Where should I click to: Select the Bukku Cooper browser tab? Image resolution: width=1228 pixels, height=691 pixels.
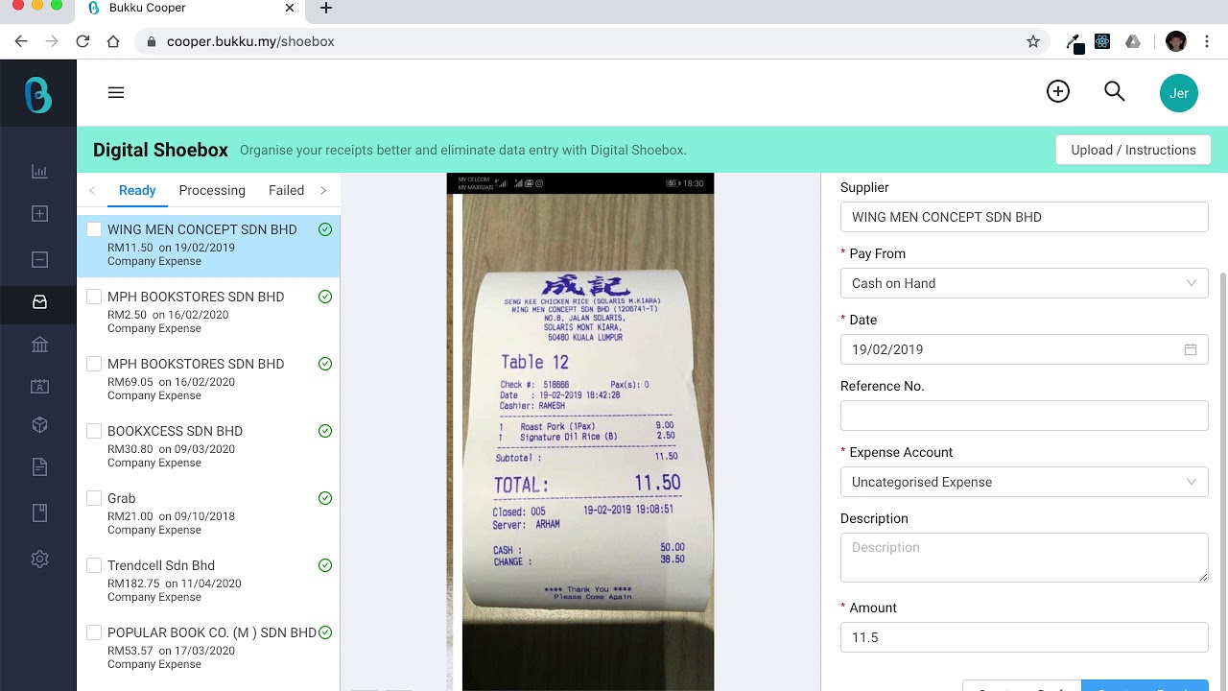click(x=190, y=9)
